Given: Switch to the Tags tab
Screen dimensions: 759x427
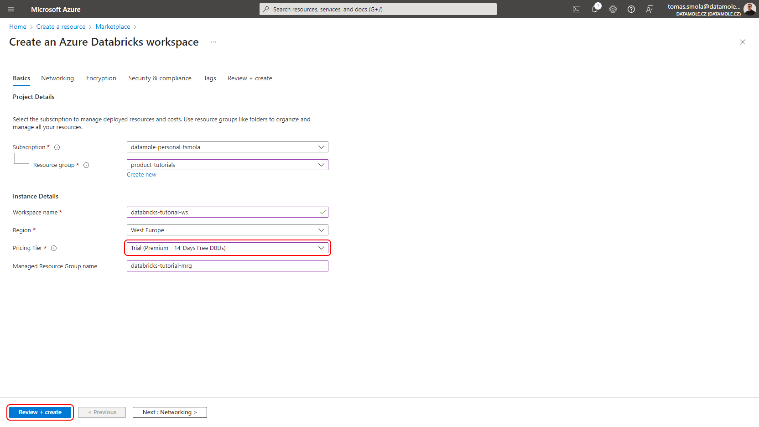Looking at the screenshot, I should tap(210, 78).
